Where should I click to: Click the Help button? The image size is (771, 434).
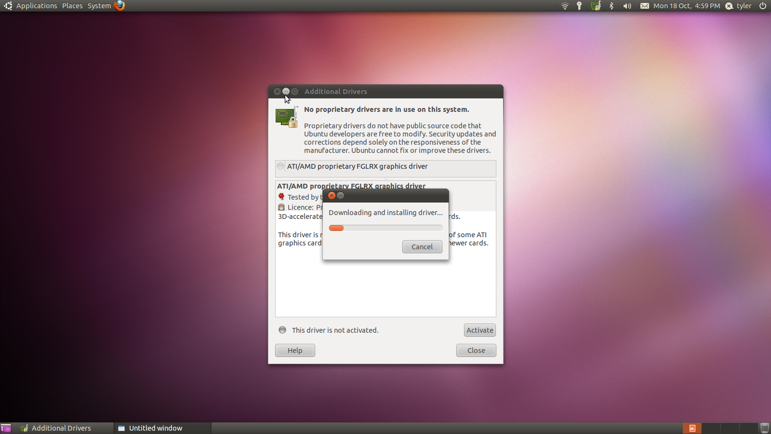295,351
